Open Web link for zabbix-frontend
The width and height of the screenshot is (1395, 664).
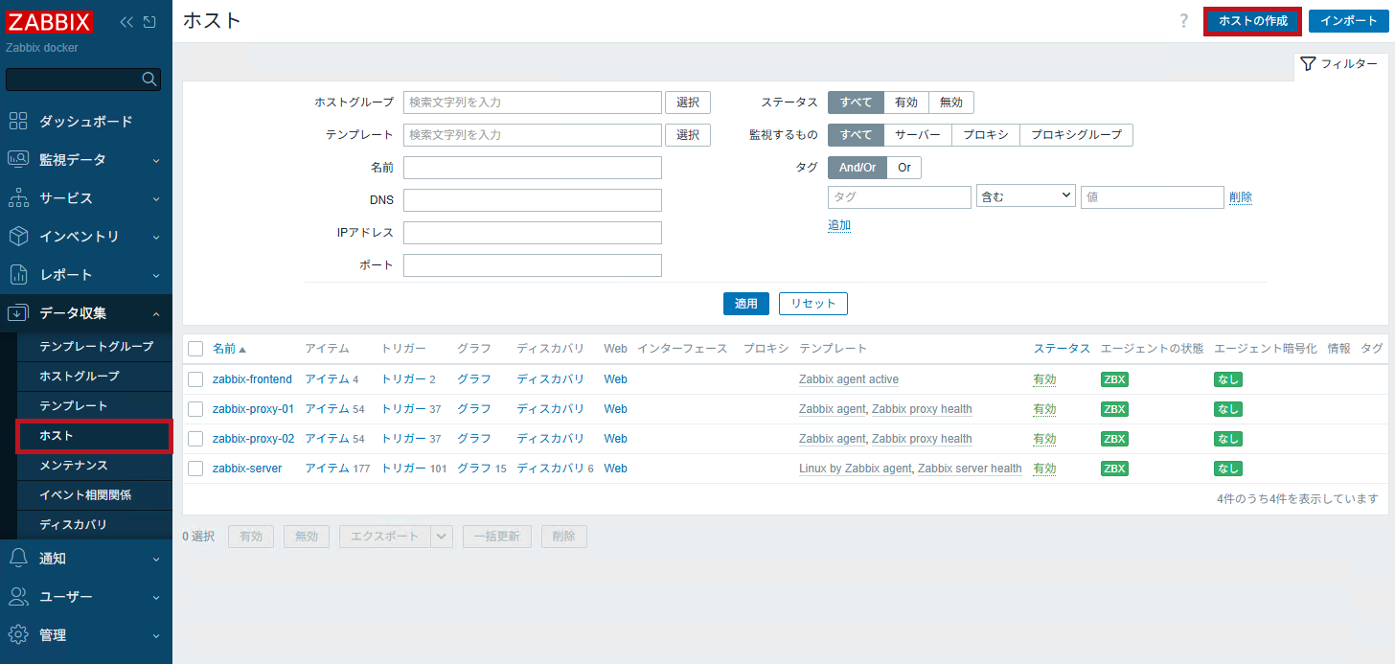tap(615, 379)
